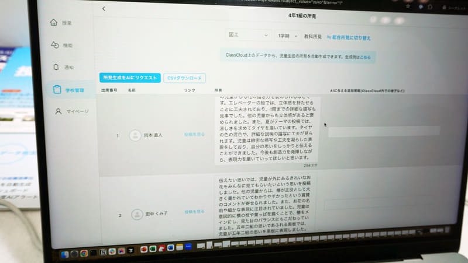Open the blue Word-style dock icon
The height and width of the screenshot is (263, 468).
[x=170, y=247]
